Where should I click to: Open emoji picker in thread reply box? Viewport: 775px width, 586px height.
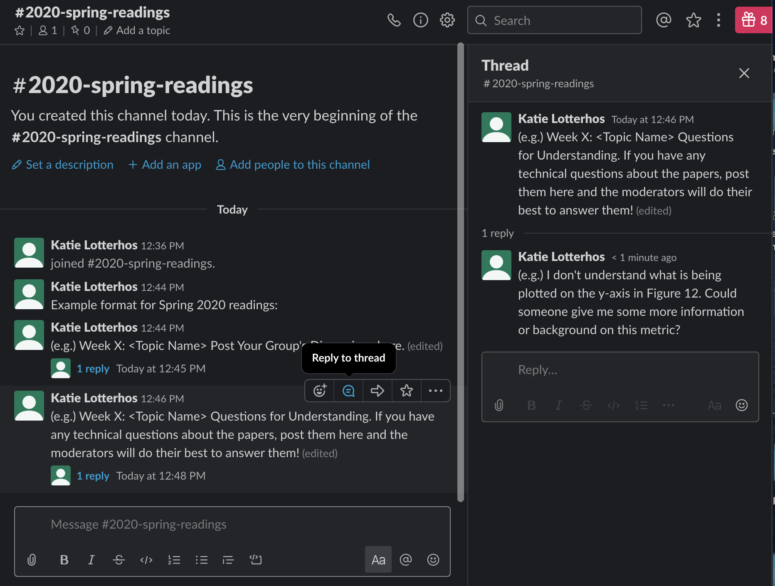click(742, 405)
